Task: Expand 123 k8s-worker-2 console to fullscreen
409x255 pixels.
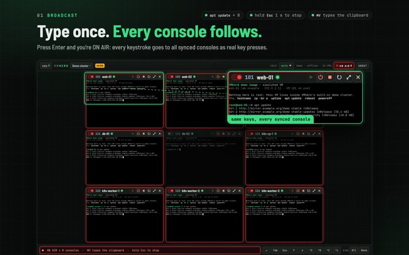Action: click(x=234, y=191)
